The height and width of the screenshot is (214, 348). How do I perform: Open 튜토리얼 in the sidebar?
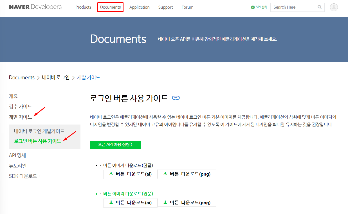coord(18,166)
